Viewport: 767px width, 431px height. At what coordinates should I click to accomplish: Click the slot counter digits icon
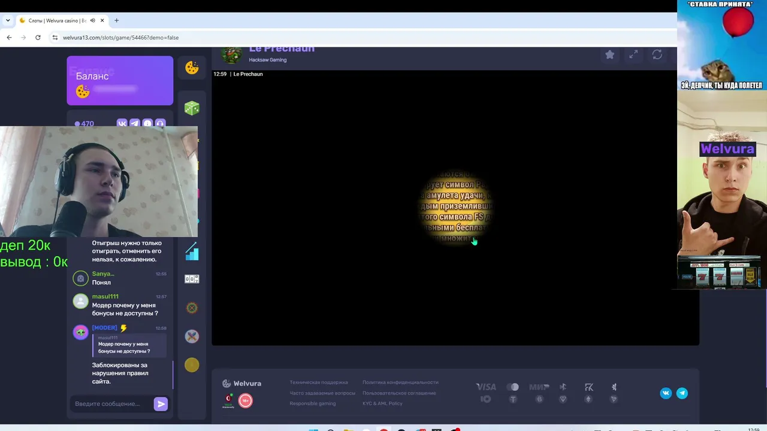pyautogui.click(x=192, y=279)
